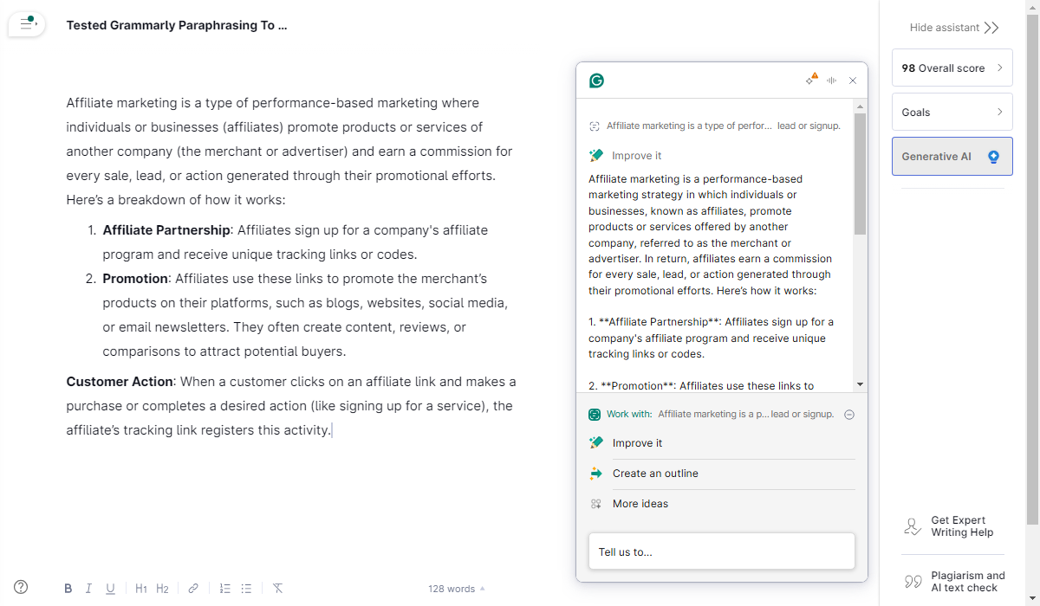
Task: Toggle bold formatting in bottom toolbar
Action: pyautogui.click(x=68, y=589)
